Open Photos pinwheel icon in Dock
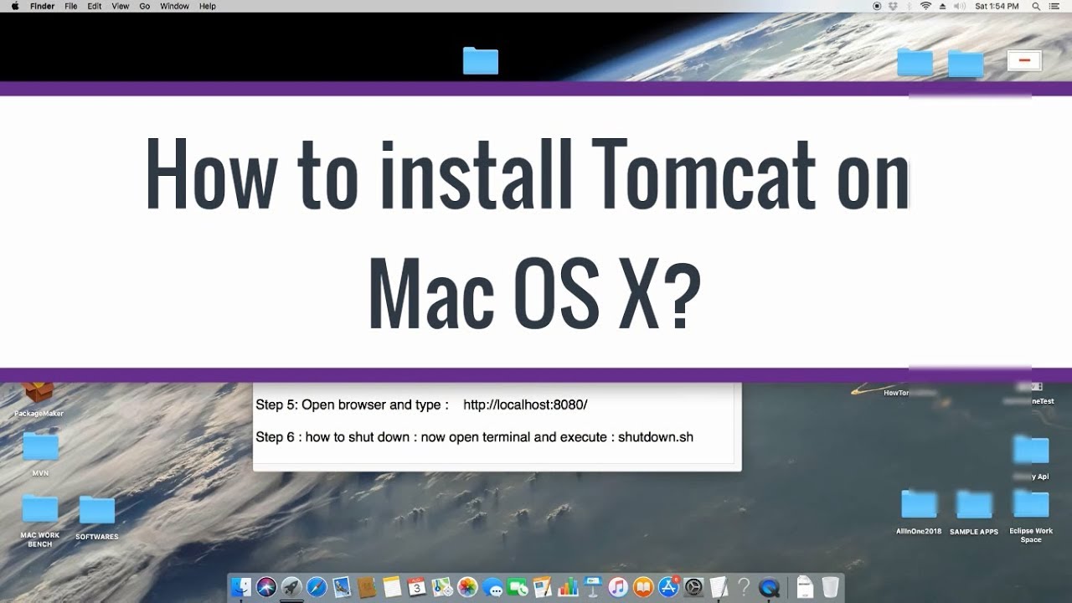The image size is (1072, 603). coord(467,587)
